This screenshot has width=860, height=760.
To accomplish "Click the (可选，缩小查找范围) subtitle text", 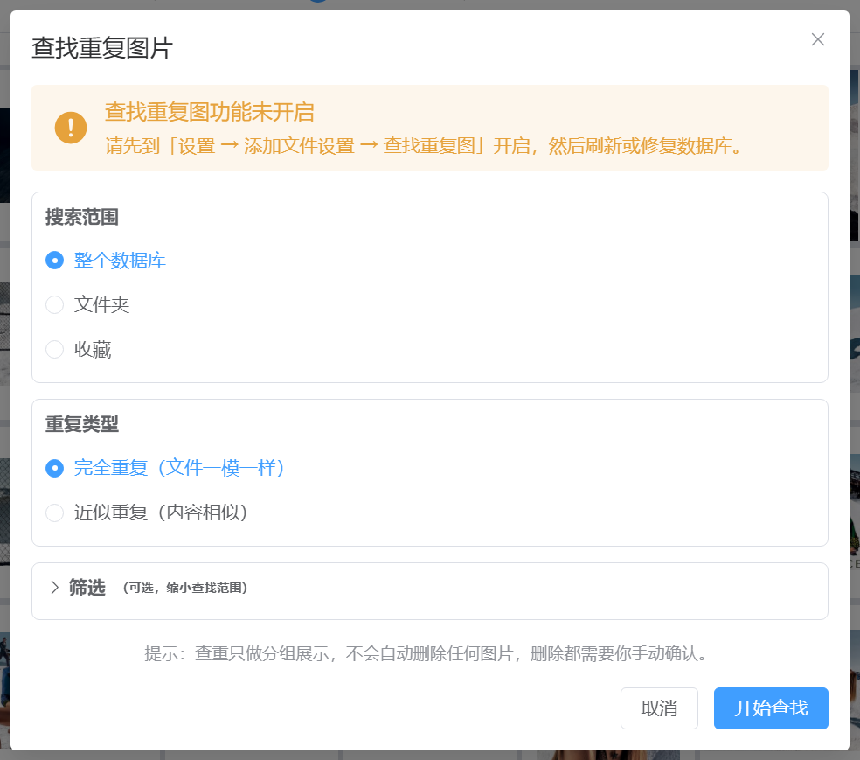I will pos(184,588).
